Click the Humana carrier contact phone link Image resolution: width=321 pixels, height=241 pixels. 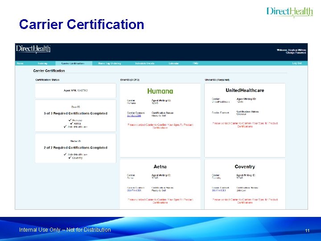tap(134, 116)
